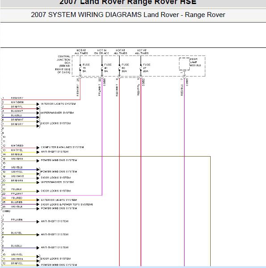Click pin 18 GRY/YEL wire label
Image resolution: width=266 pixels, height=268 pixels.
17,172
